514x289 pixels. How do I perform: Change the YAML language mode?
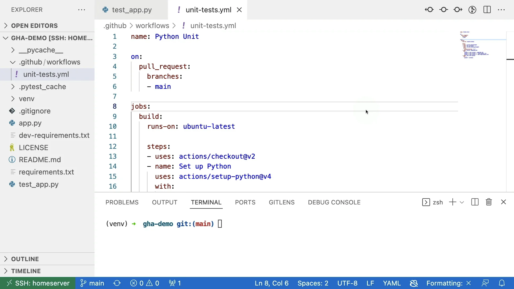(x=392, y=283)
